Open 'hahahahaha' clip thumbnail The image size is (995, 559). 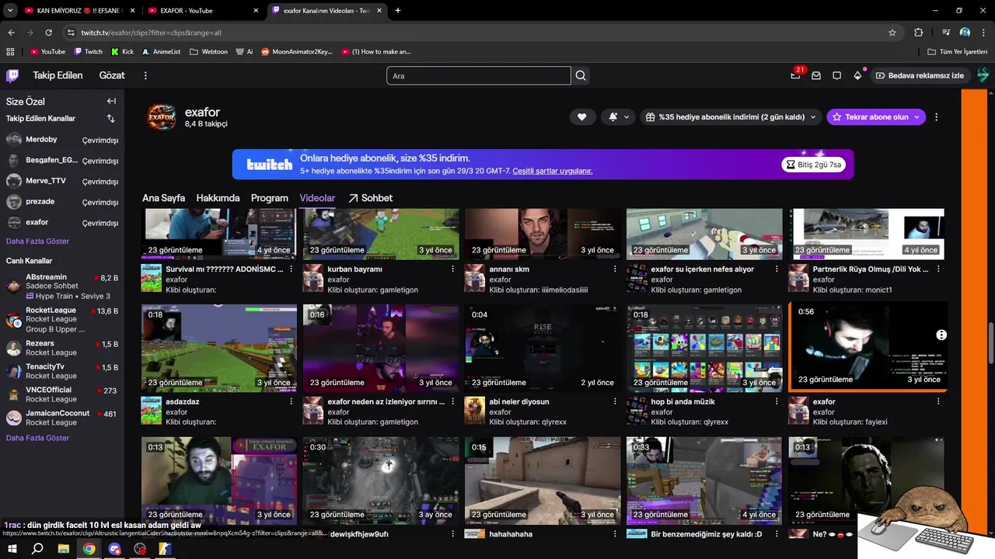coord(543,480)
